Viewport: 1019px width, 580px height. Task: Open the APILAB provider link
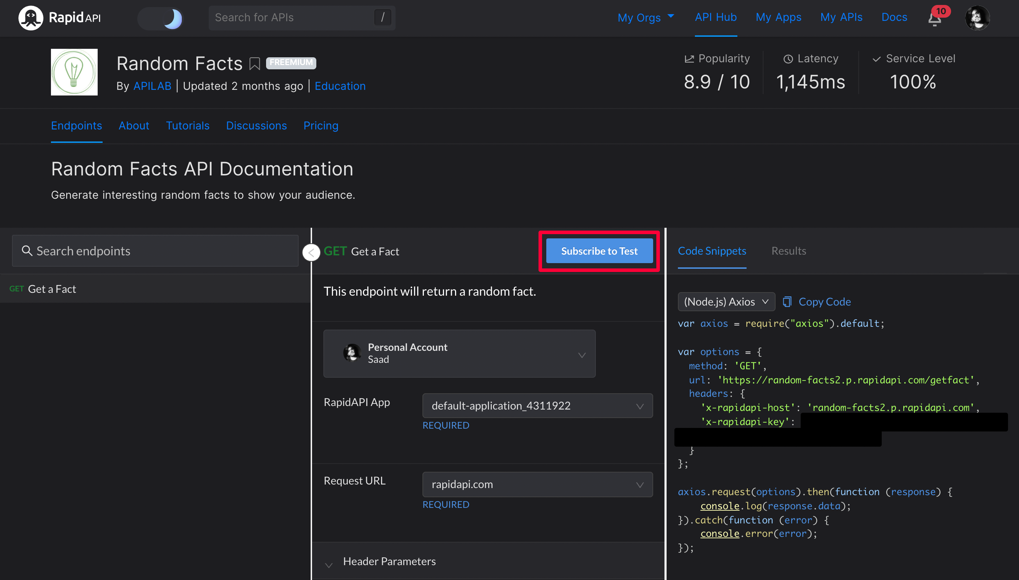152,86
